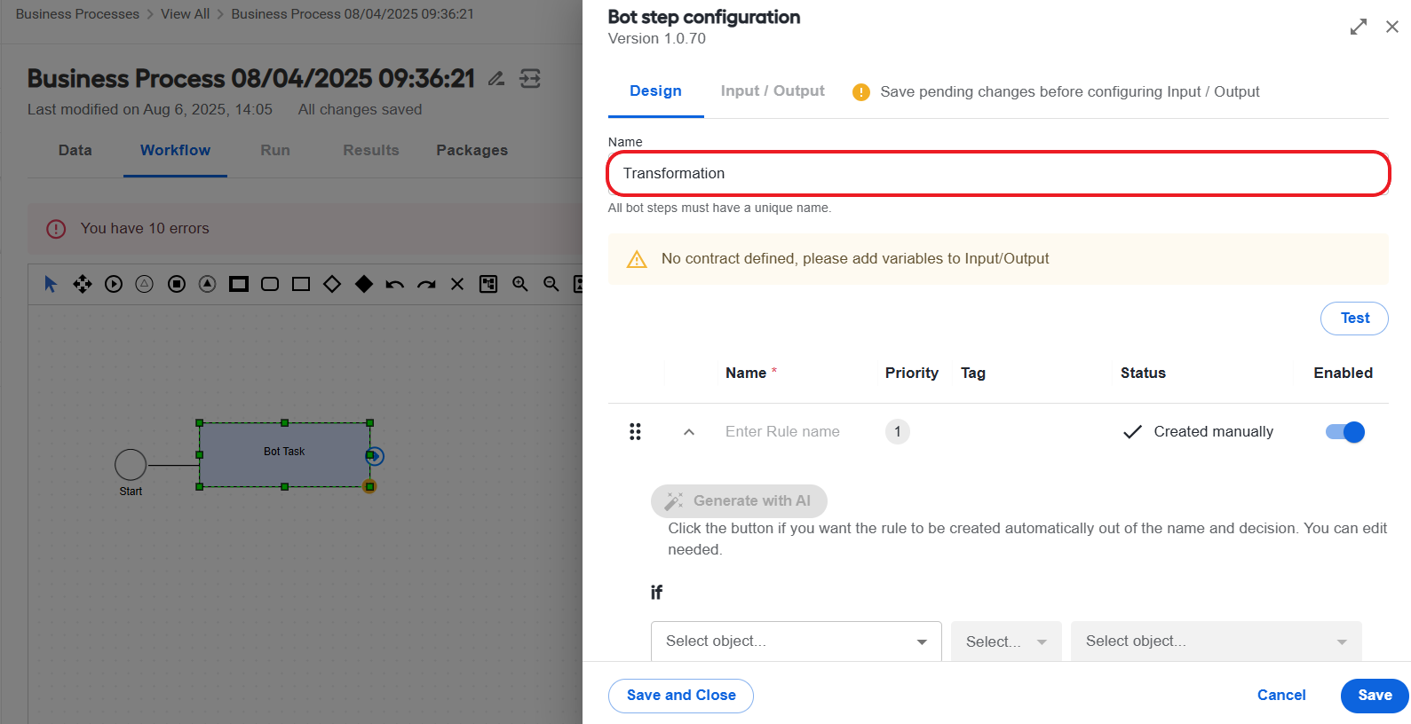Click the Test button
The image size is (1411, 724).
pos(1354,319)
